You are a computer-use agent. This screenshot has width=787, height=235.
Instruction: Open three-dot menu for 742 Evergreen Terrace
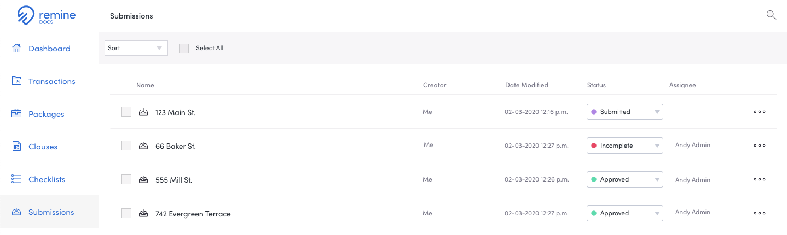pyautogui.click(x=759, y=213)
